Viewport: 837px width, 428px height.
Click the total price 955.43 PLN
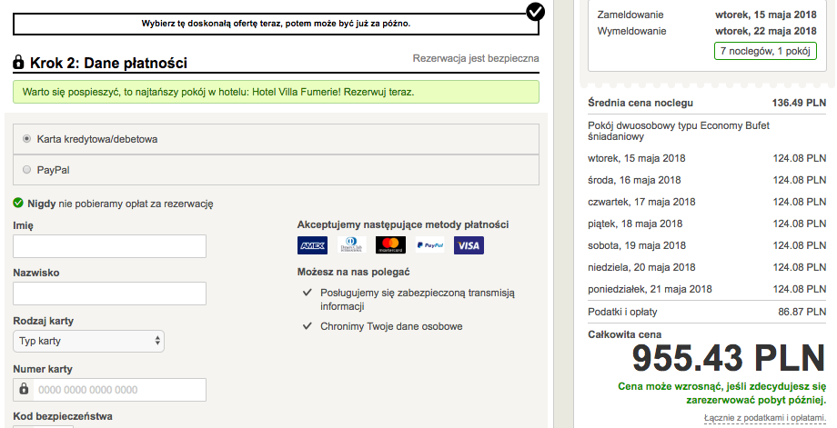point(728,359)
